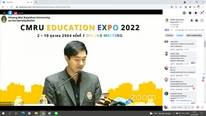The height and width of the screenshot is (116, 206).
Task: Select the highlighted chat tab pill
Action: tap(180, 36)
